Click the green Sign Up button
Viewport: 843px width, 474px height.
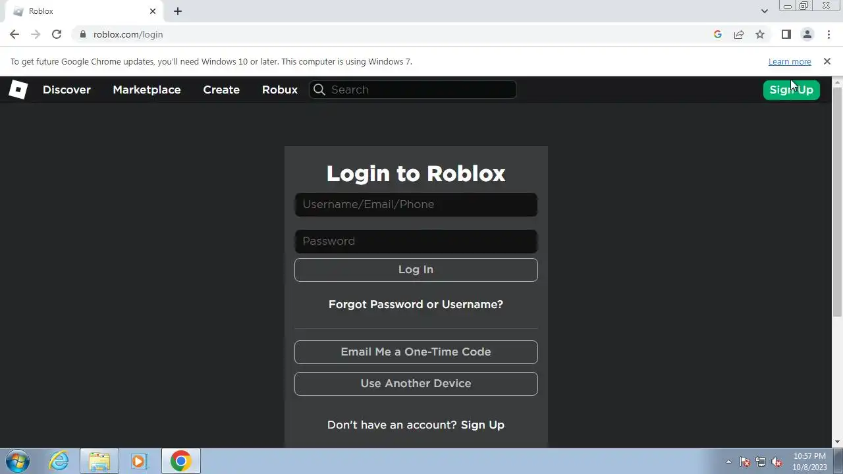791,90
